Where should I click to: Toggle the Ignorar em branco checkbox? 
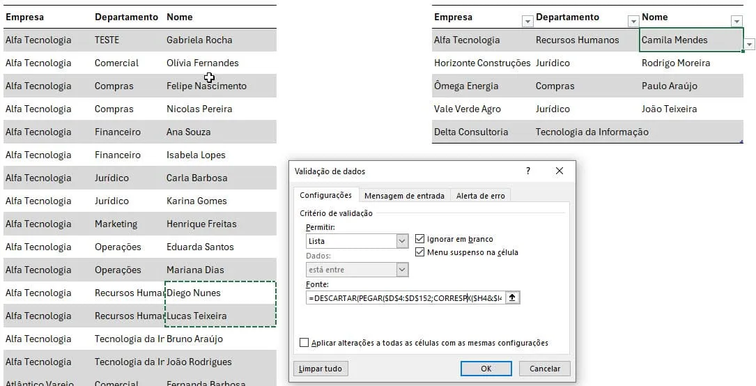[x=419, y=239]
